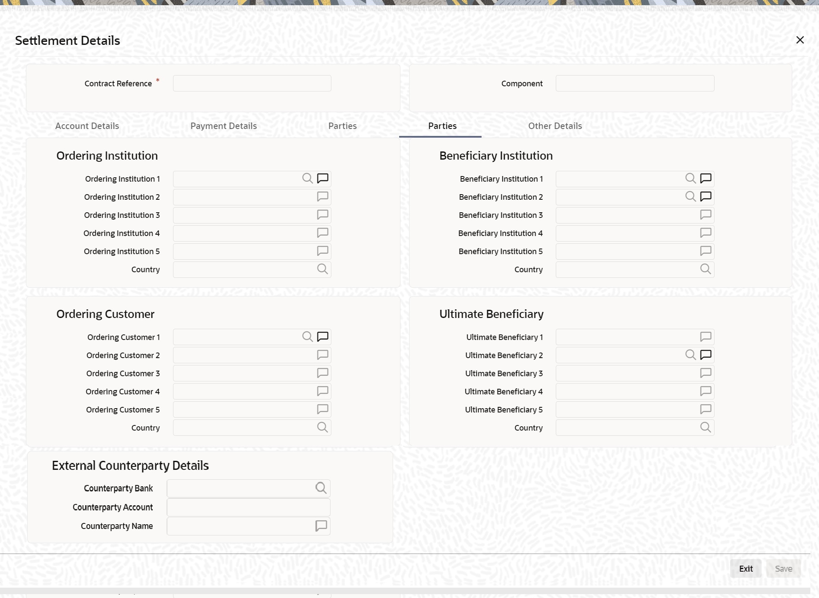This screenshot has height=598, width=819.
Task: Search Country list in Ordering Institution section
Action: click(x=322, y=269)
